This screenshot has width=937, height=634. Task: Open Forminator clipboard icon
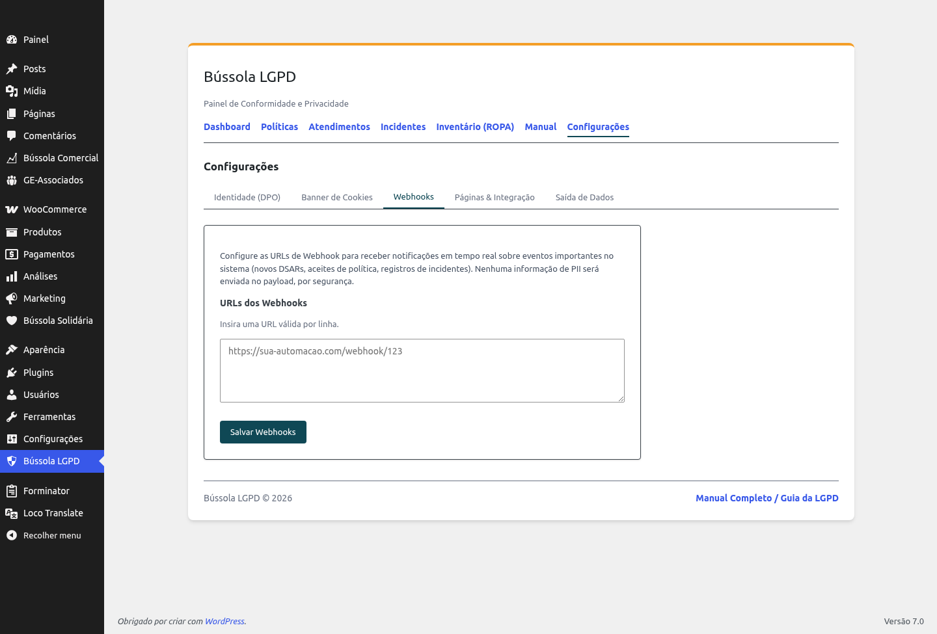point(12,491)
